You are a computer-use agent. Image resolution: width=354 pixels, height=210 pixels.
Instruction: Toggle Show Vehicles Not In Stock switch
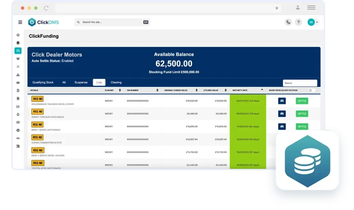(x=312, y=90)
